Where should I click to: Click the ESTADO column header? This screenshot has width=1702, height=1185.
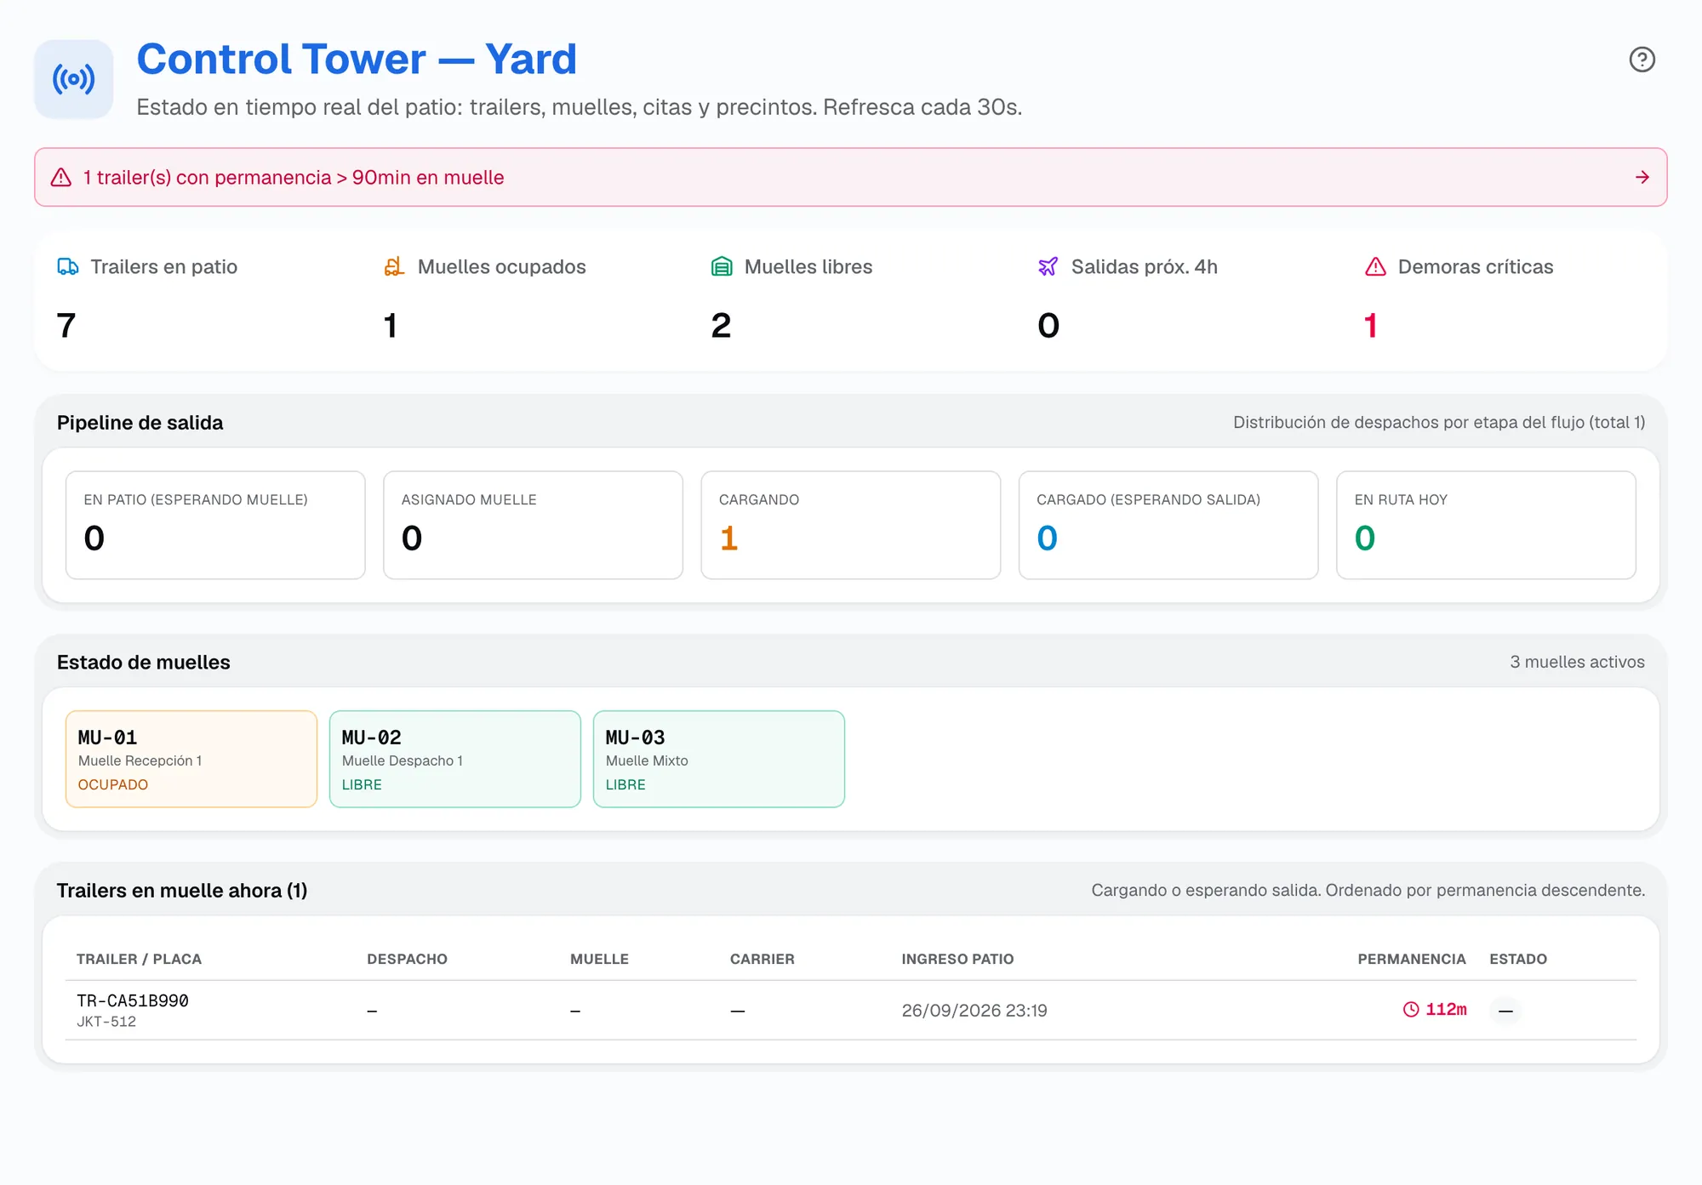pos(1518,959)
